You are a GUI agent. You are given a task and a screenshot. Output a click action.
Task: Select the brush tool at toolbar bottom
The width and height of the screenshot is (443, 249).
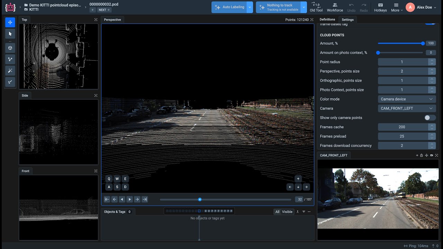10,82
